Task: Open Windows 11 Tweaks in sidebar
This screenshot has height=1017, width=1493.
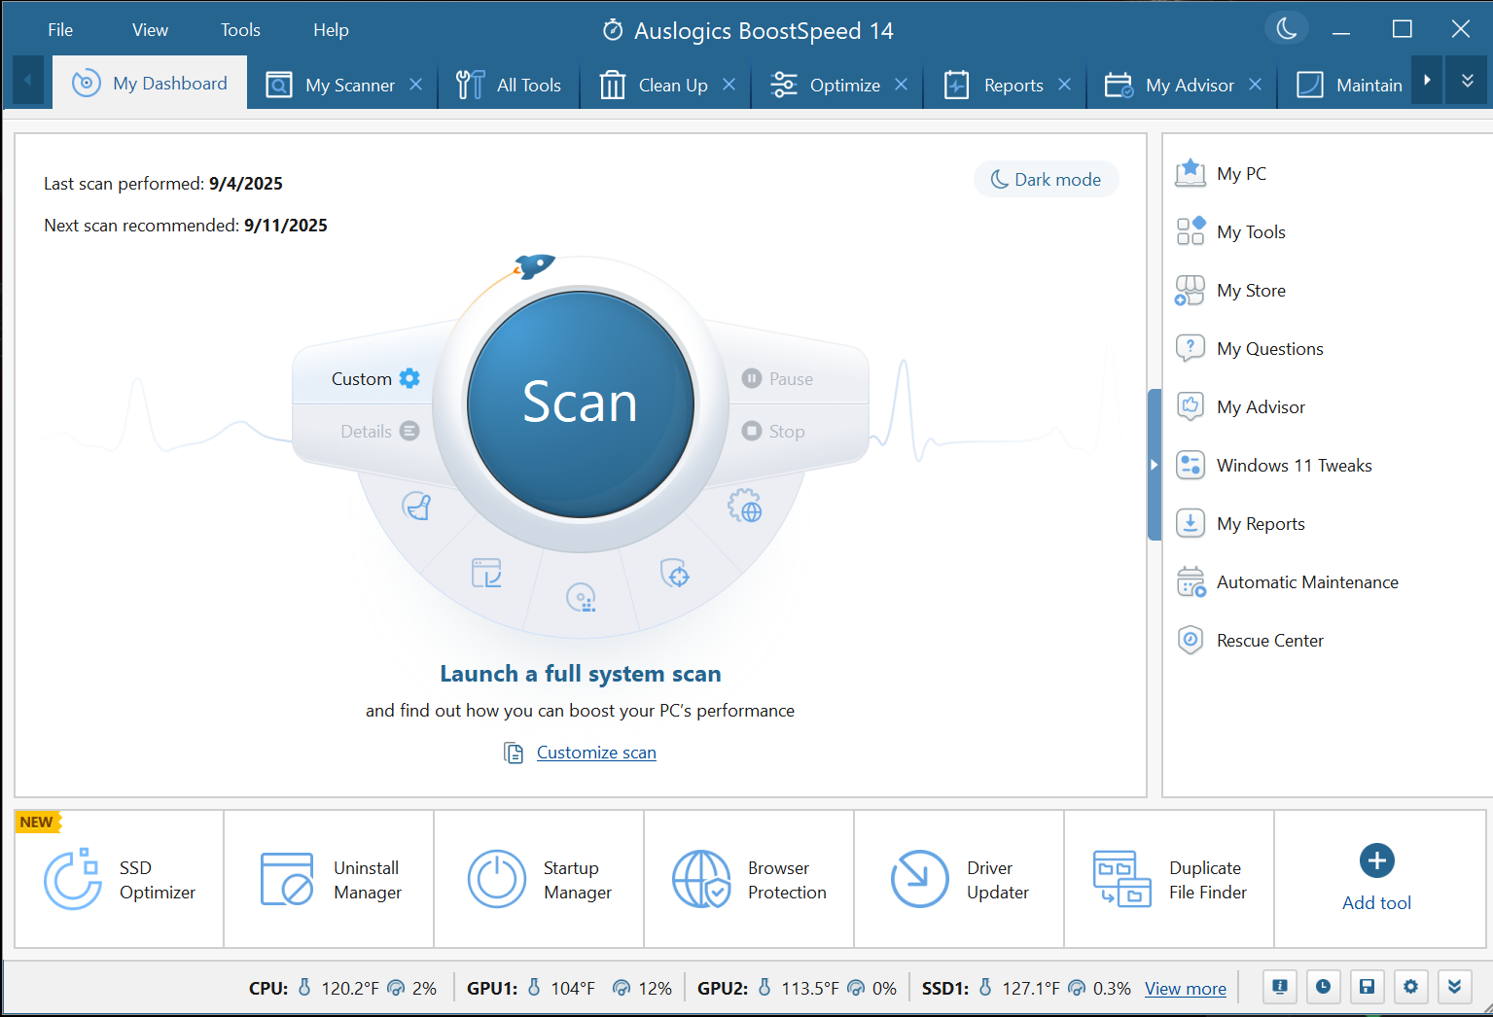Action: [x=1273, y=466]
